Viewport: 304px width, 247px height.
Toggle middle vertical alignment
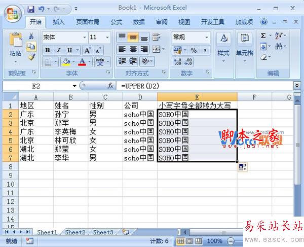pyautogui.click(x=133, y=37)
